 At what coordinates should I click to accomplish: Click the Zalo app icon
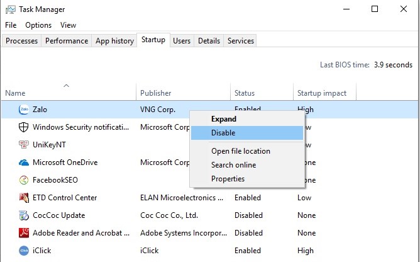coord(24,110)
